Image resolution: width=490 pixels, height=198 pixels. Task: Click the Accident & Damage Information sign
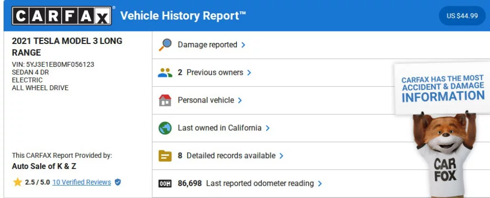point(442,88)
